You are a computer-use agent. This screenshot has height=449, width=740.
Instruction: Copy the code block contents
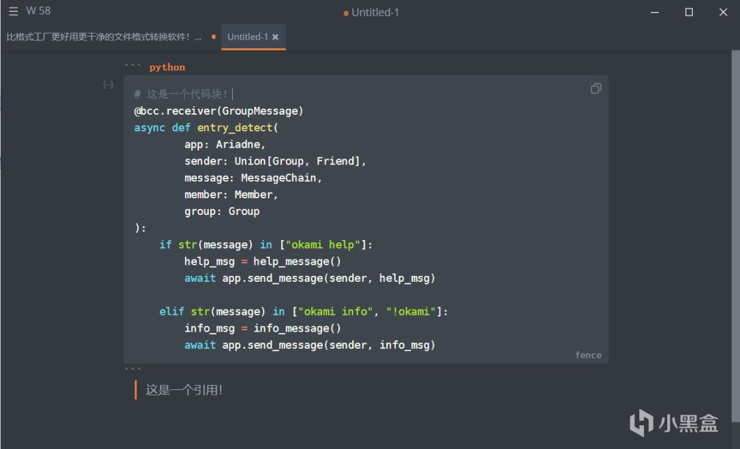[x=595, y=88]
